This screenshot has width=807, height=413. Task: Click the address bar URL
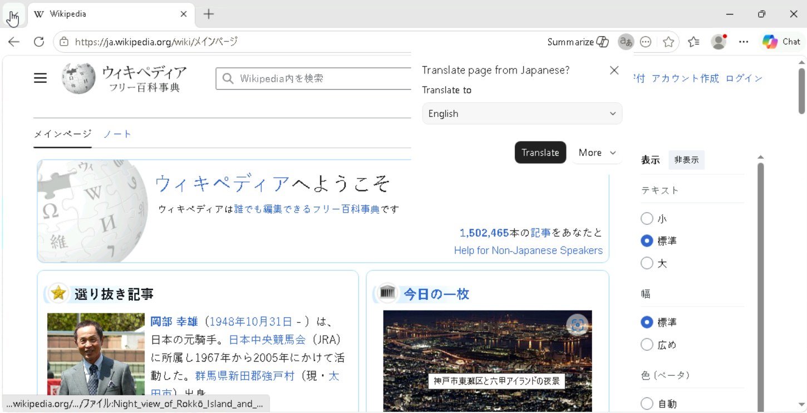point(156,42)
